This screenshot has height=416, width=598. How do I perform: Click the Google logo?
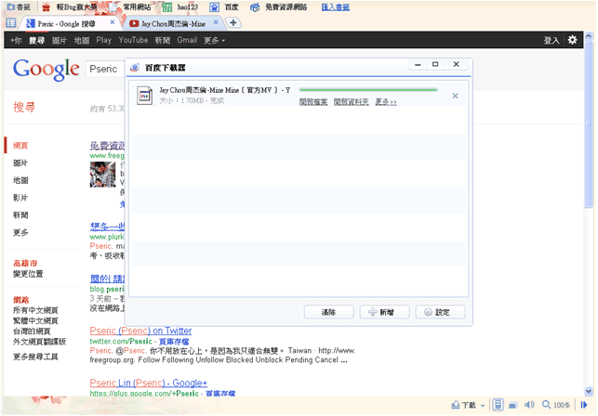(47, 70)
